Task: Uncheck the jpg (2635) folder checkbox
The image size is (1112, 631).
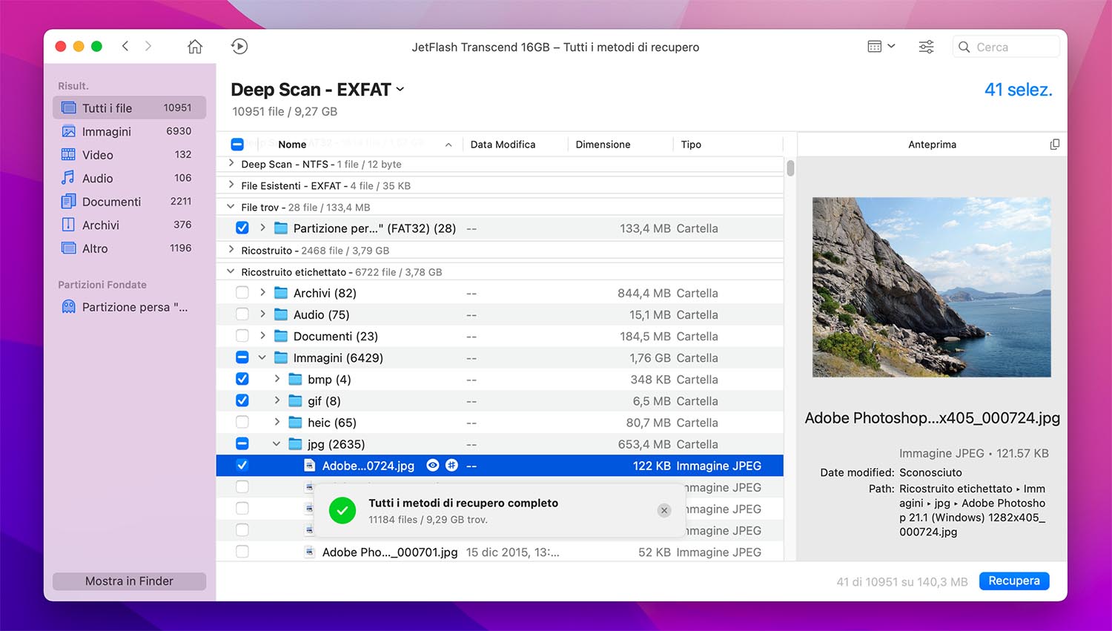Action: pos(242,443)
